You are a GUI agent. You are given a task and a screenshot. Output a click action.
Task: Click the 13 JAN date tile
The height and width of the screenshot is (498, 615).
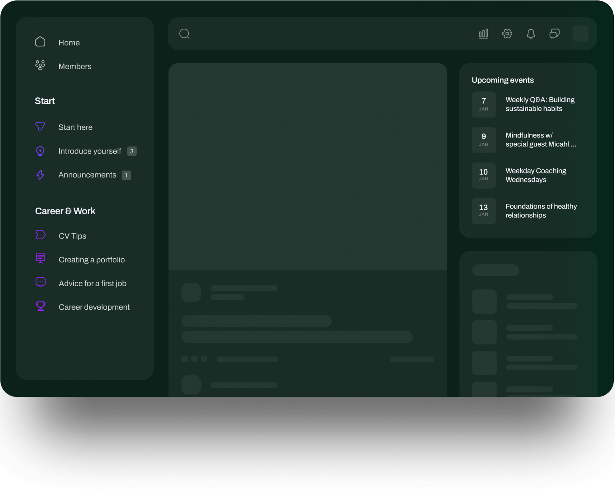484,211
